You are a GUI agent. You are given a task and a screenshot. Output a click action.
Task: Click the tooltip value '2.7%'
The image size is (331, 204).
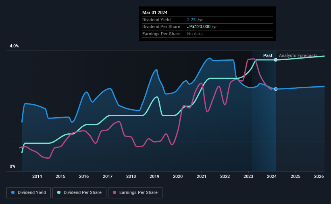pos(192,20)
